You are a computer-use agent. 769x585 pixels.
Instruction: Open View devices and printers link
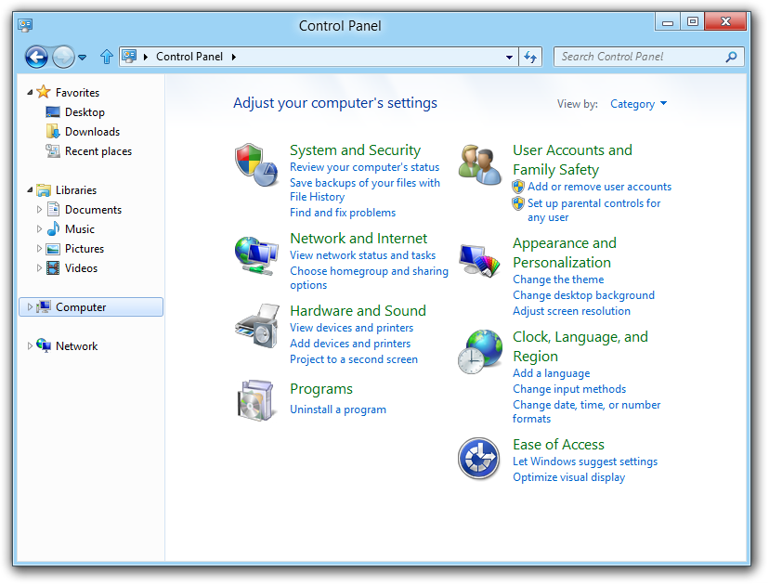click(x=351, y=327)
